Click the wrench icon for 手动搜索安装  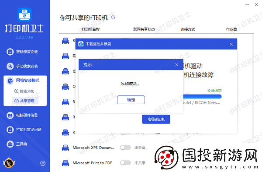click(10, 66)
